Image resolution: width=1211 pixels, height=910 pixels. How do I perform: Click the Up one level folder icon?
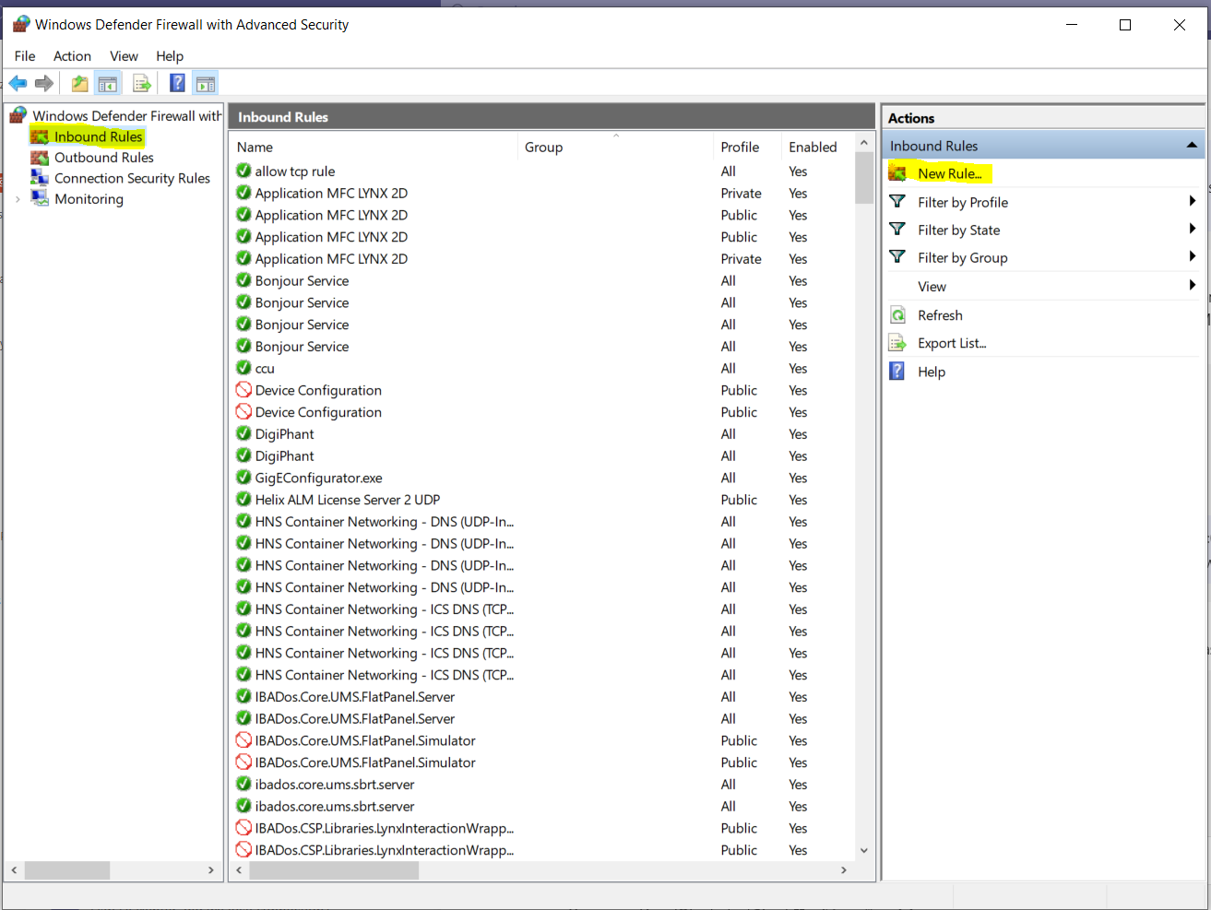click(80, 84)
